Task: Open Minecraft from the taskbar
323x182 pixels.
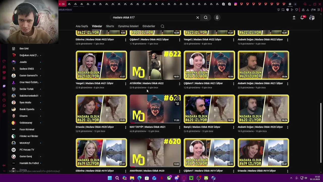Action: coord(191,178)
